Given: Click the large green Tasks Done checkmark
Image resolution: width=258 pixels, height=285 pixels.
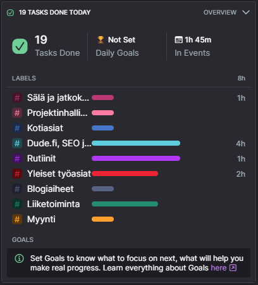Looking at the screenshot, I should [20, 46].
